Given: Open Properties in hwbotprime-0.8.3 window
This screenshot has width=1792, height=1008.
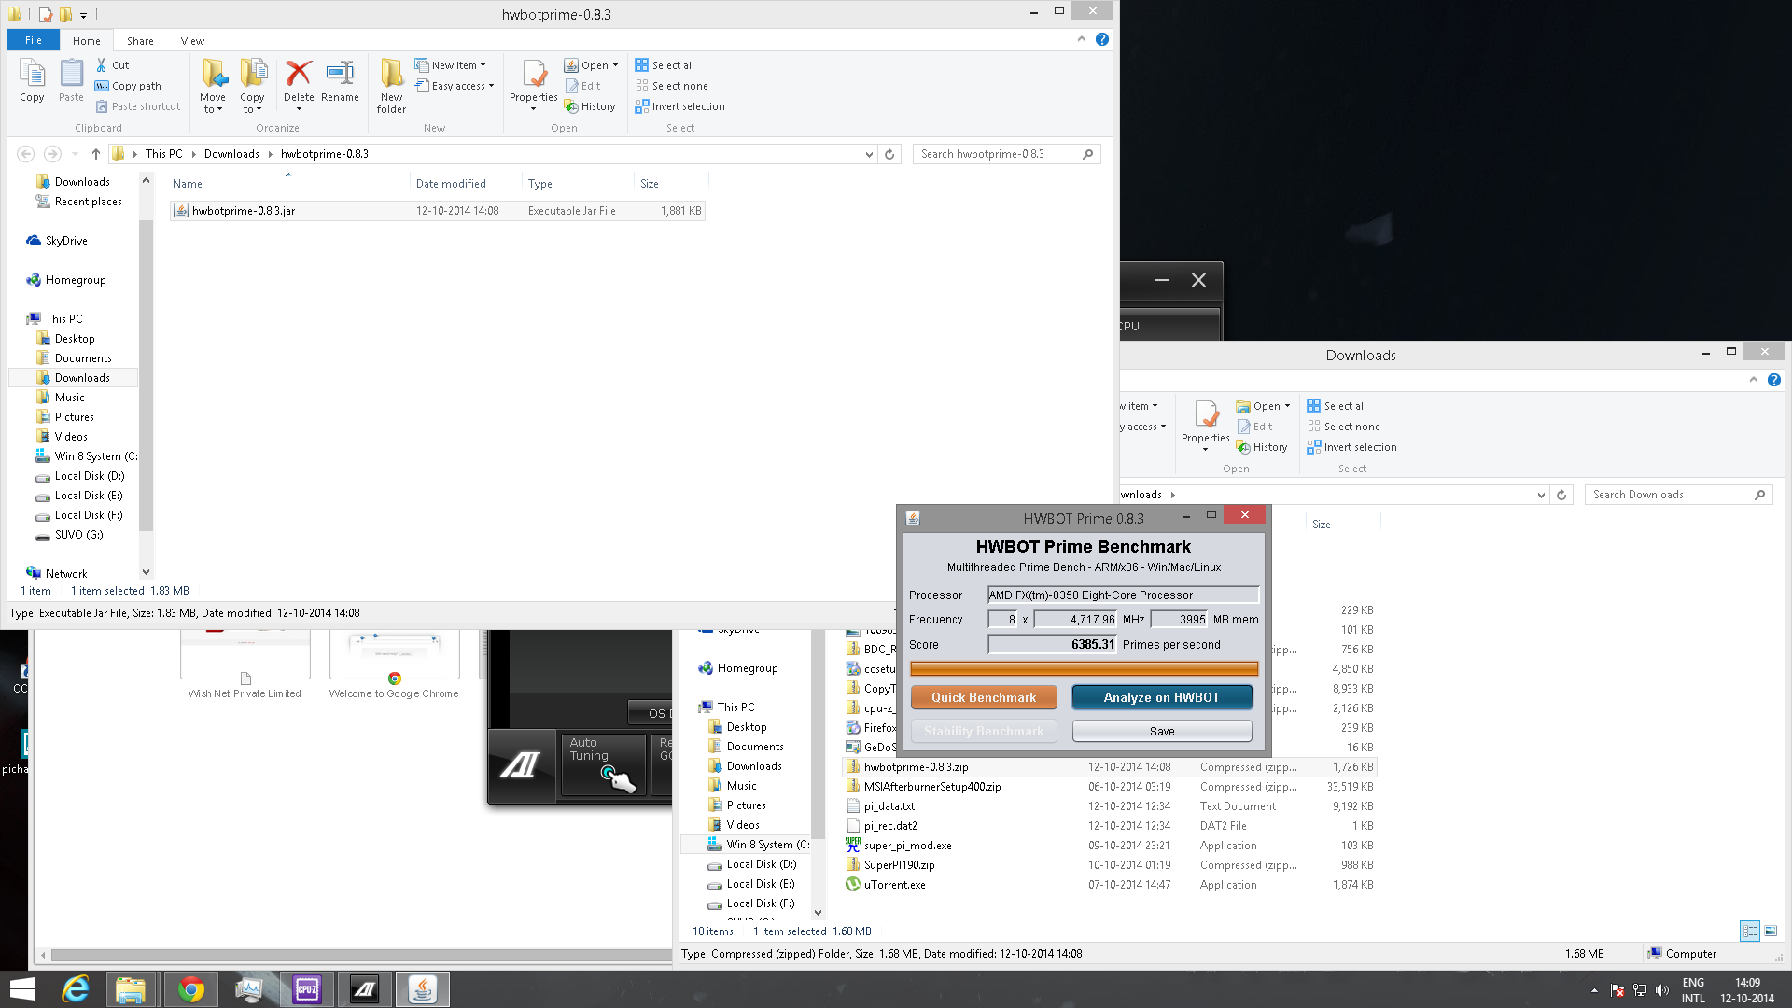Looking at the screenshot, I should [534, 86].
